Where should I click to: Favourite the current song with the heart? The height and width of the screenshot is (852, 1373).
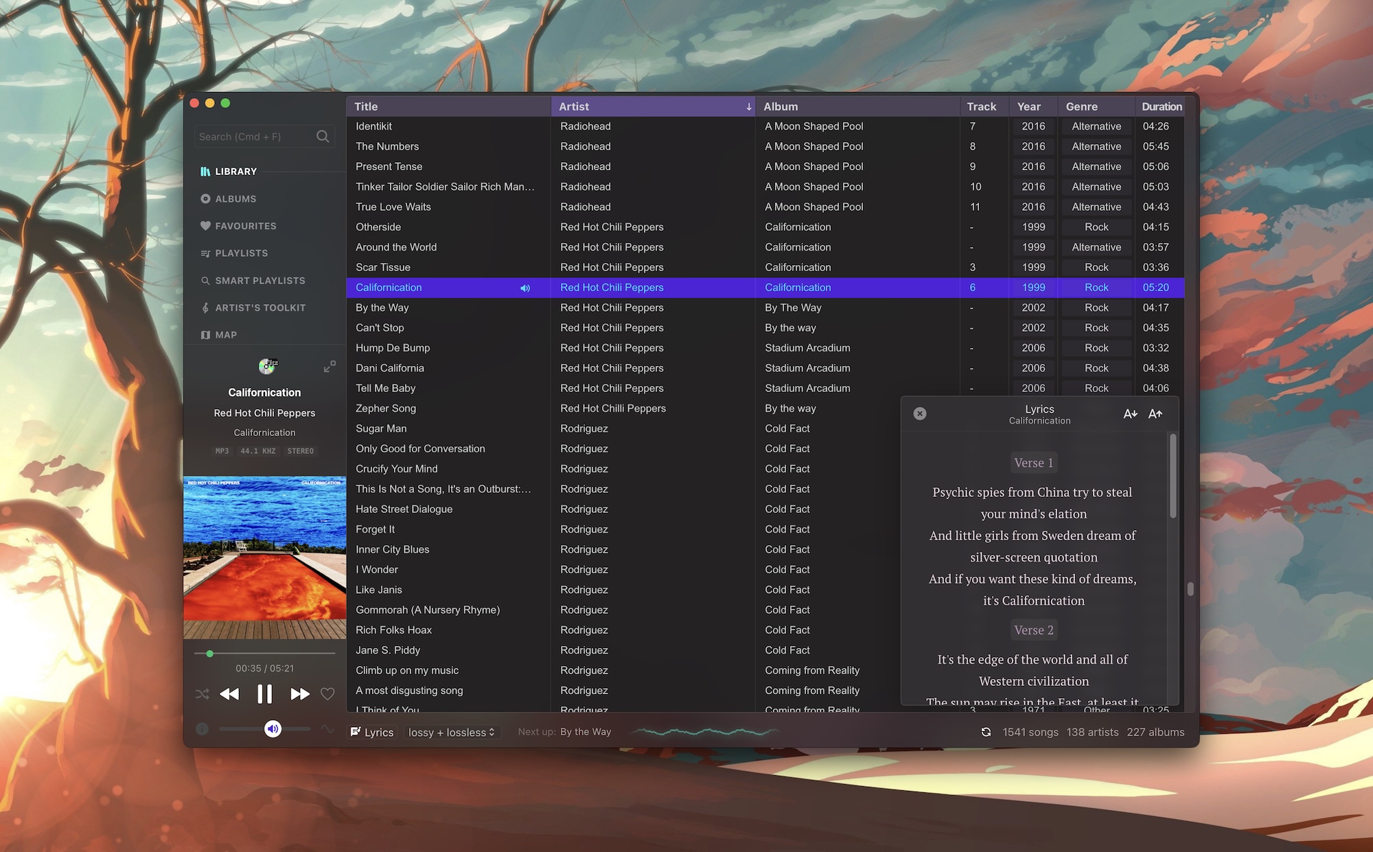pos(327,694)
